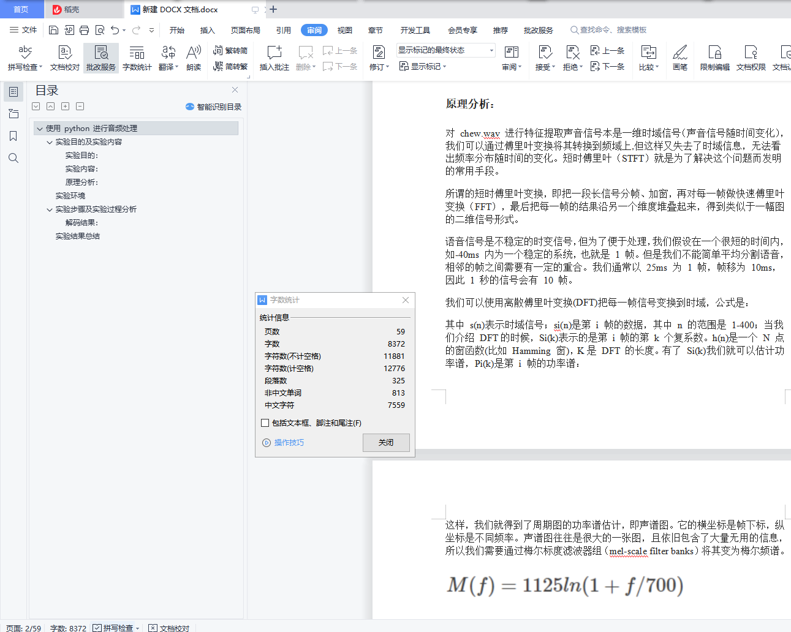Check 包括文本框、脚注和尾注 checkbox

[265, 423]
